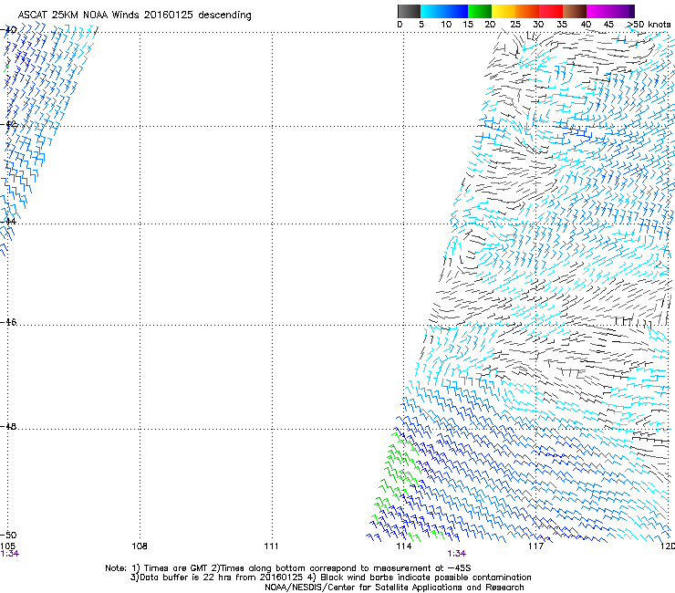Image resolution: width=675 pixels, height=593 pixels.
Task: Click the cyan 5-10 knots legend color
Action: (431, 11)
